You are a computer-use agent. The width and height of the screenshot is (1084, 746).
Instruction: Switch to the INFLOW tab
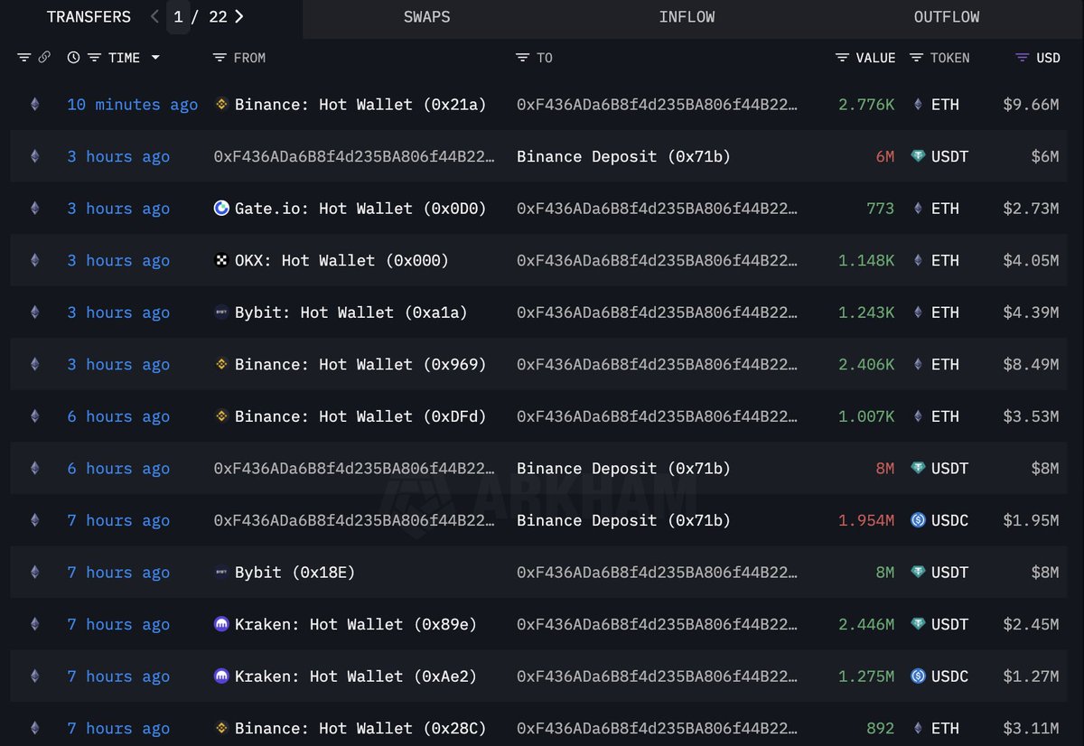[687, 17]
